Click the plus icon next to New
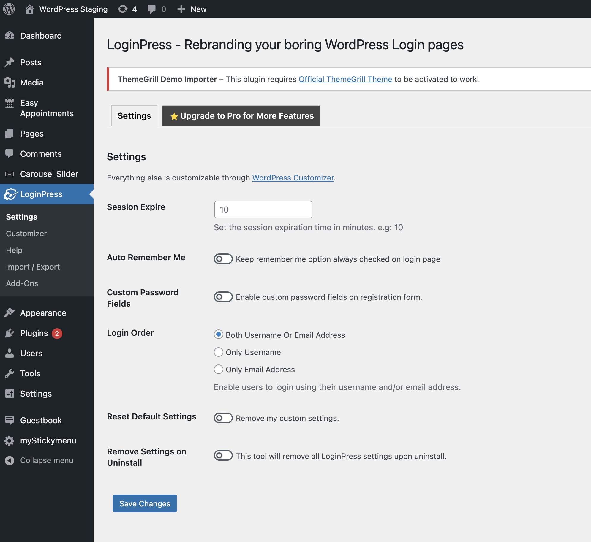Viewport: 591px width, 542px height. 181,9
